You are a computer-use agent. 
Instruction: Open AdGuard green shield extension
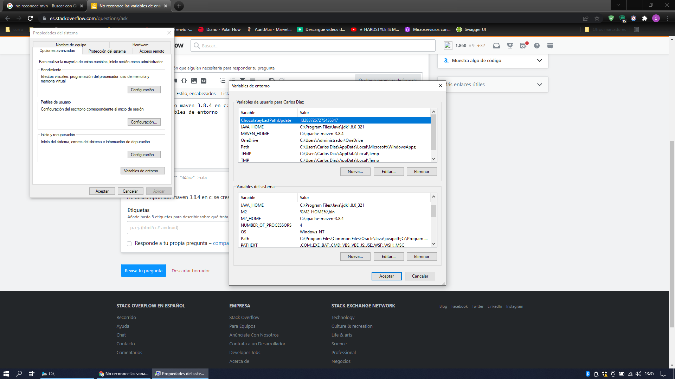[x=611, y=18]
